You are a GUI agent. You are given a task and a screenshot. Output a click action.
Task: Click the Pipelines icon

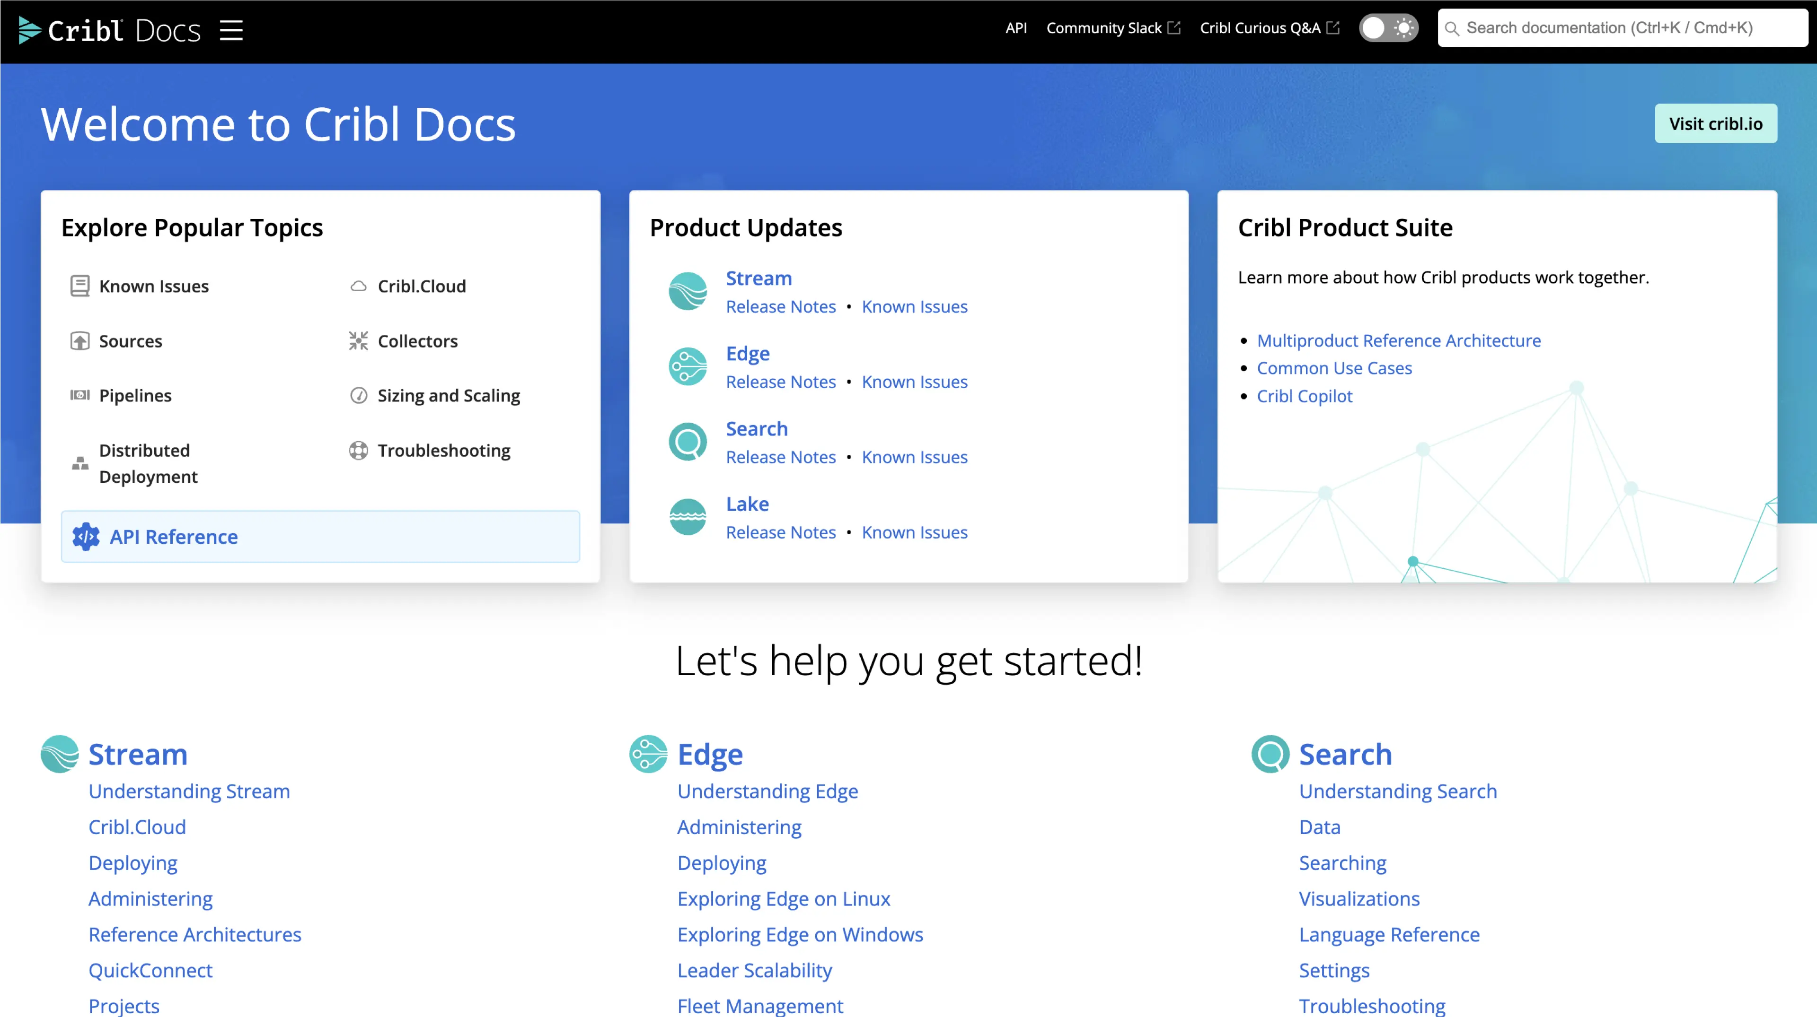click(x=79, y=395)
